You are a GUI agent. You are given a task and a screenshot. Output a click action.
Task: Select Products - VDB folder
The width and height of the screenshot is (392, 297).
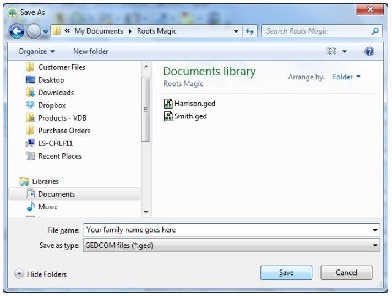(62, 118)
